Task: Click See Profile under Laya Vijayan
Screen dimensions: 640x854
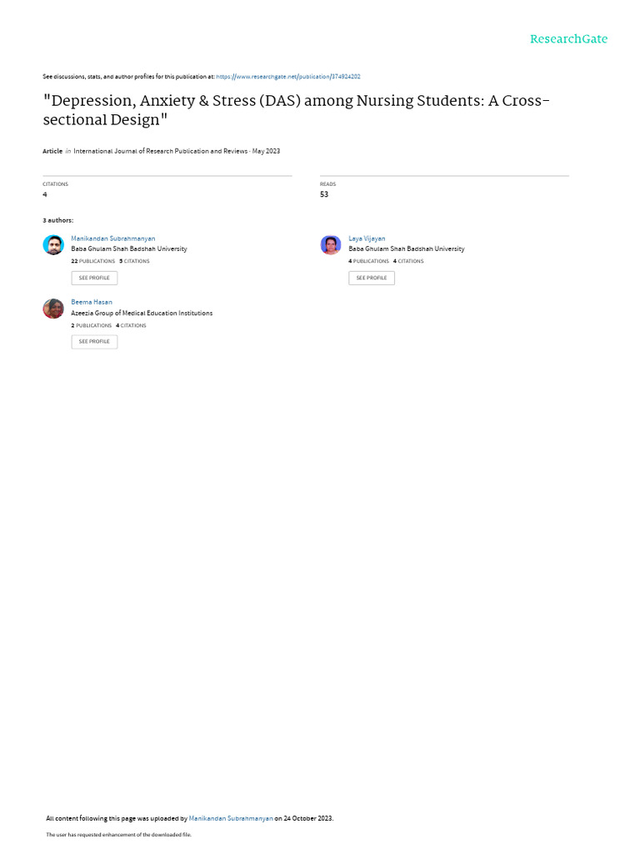Action: pos(372,278)
